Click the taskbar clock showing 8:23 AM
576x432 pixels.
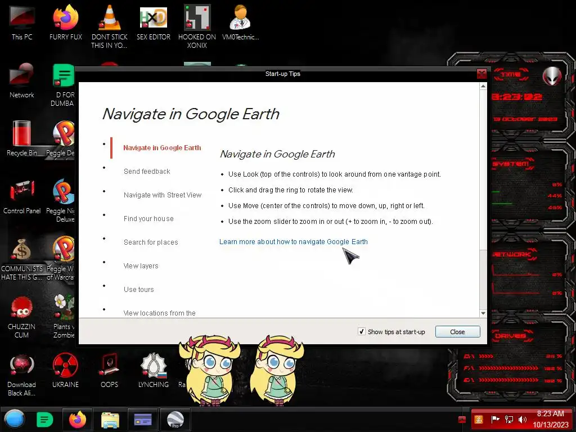(x=550, y=419)
